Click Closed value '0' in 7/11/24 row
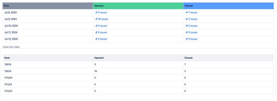Image resolution: width=277 pixels, height=101 pixels. point(185,84)
